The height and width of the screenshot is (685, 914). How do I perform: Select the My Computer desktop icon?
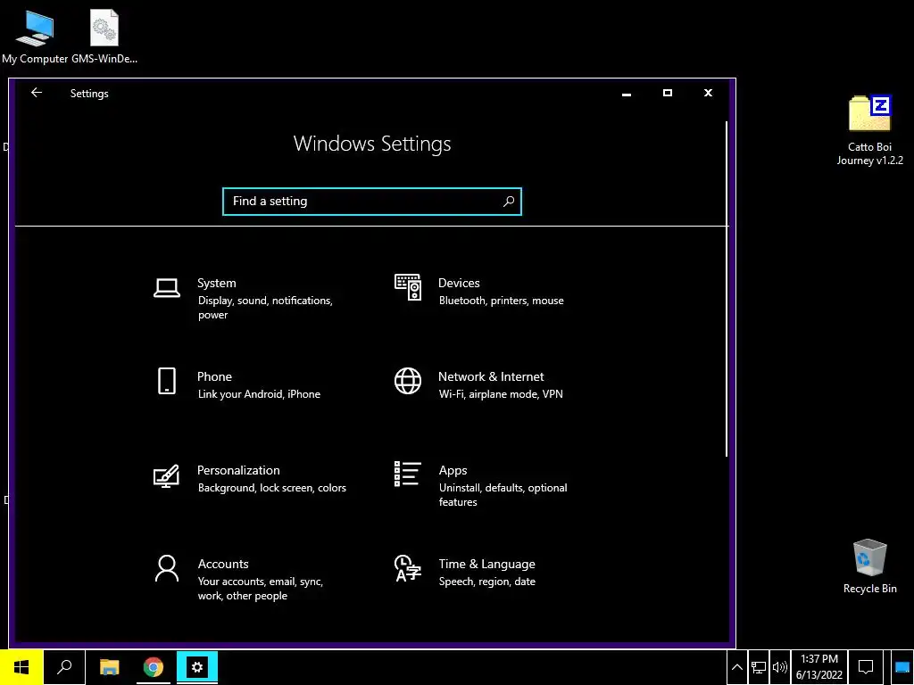pos(35,37)
